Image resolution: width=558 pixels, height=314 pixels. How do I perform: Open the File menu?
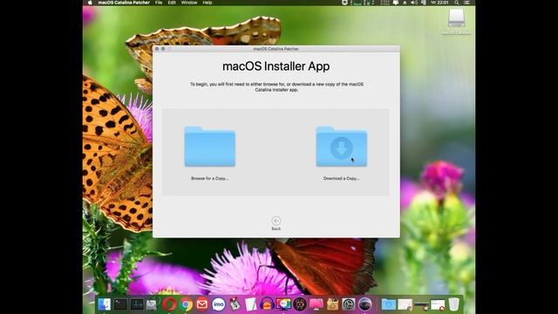click(159, 3)
